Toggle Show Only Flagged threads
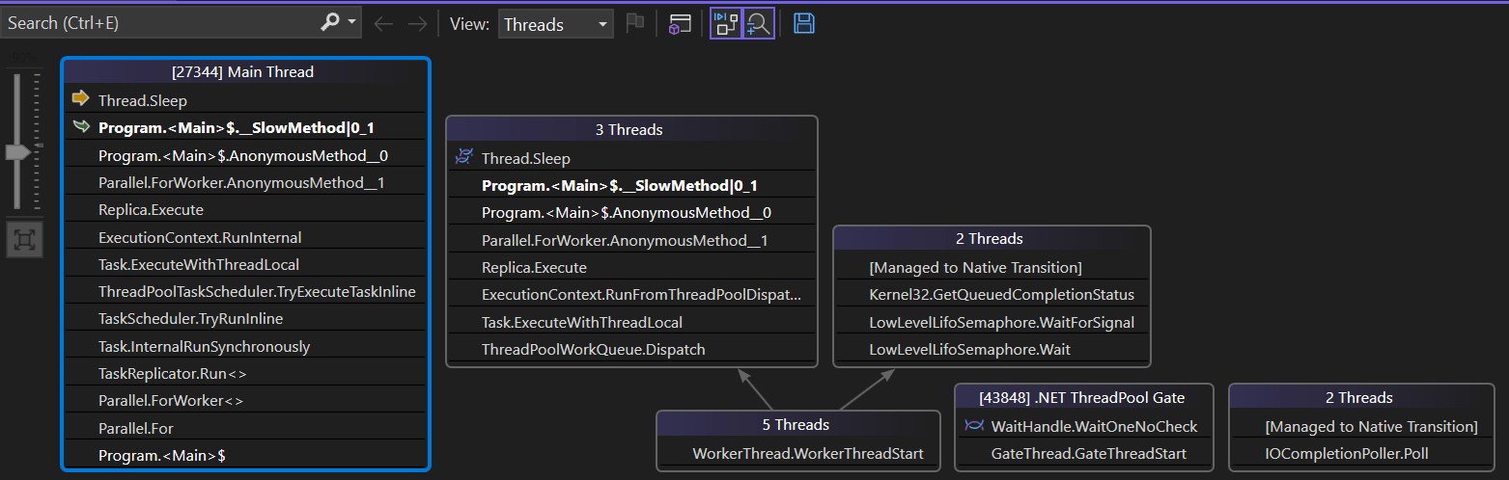 click(634, 24)
